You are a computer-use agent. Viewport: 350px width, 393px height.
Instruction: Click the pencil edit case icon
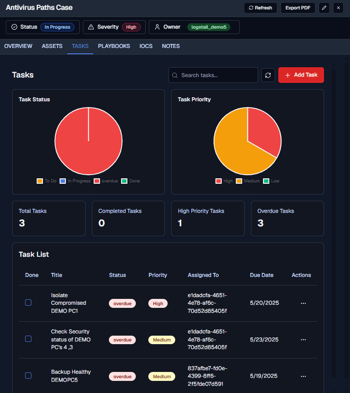324,8
